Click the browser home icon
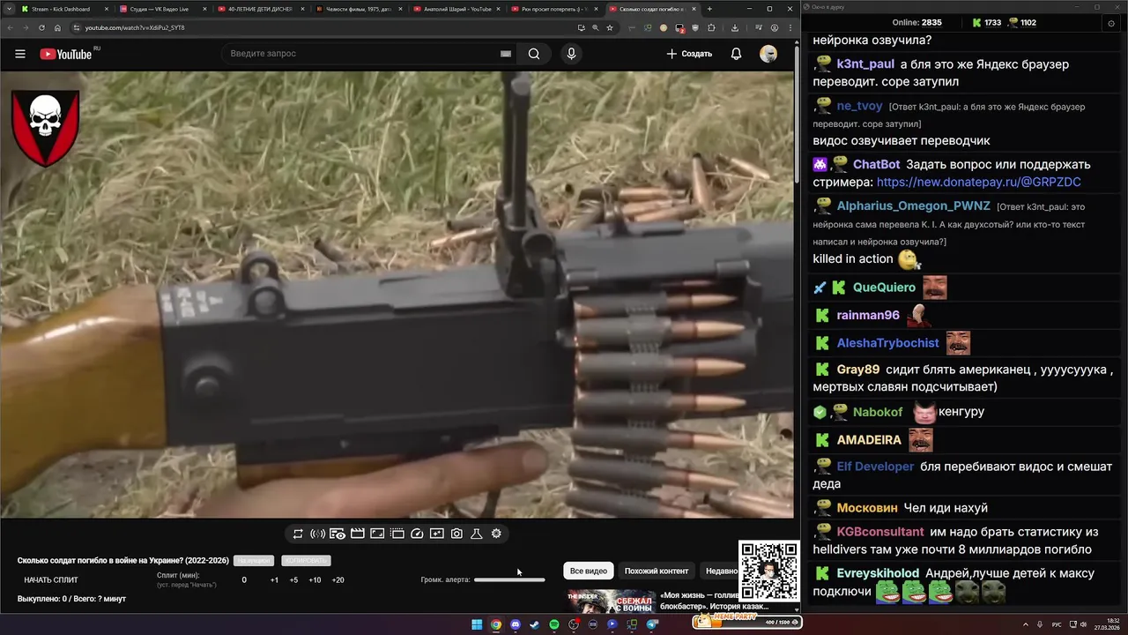The width and height of the screenshot is (1128, 635). [x=57, y=27]
